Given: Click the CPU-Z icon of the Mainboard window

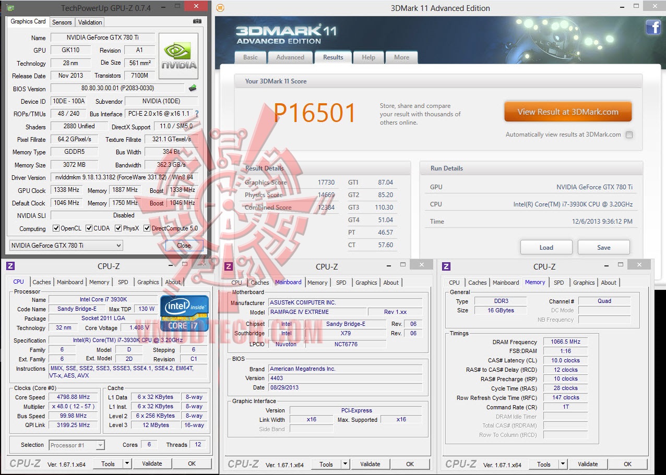Looking at the screenshot, I should coord(229,266).
